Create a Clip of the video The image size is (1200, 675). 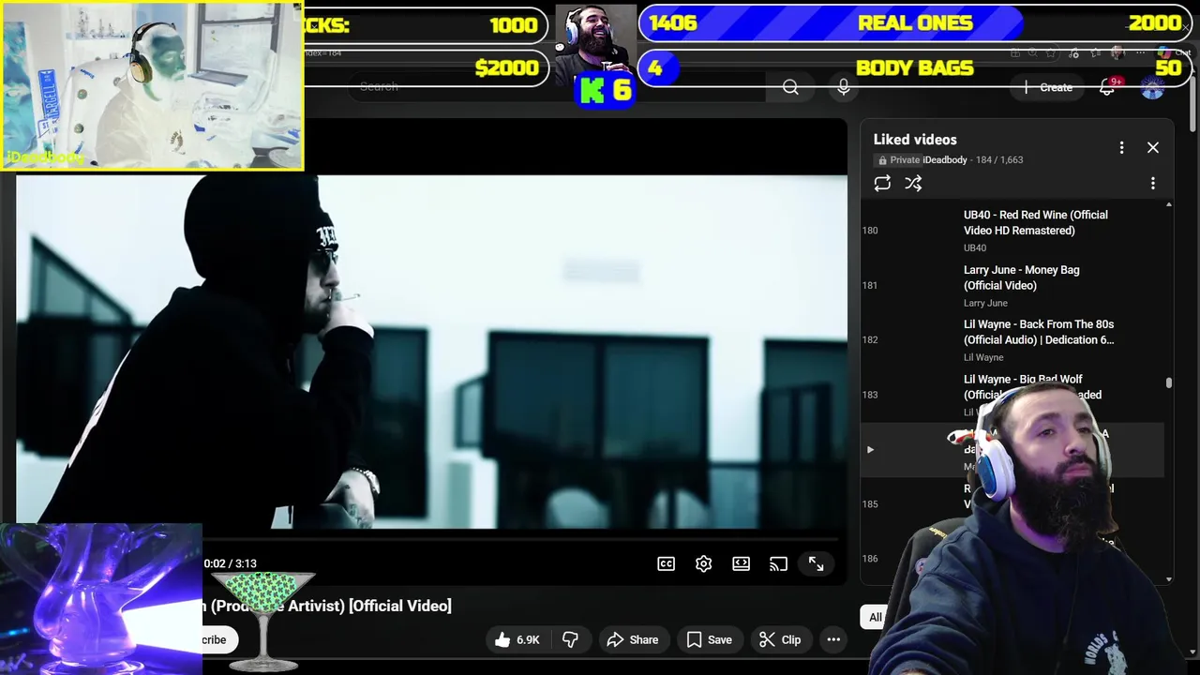(x=780, y=639)
